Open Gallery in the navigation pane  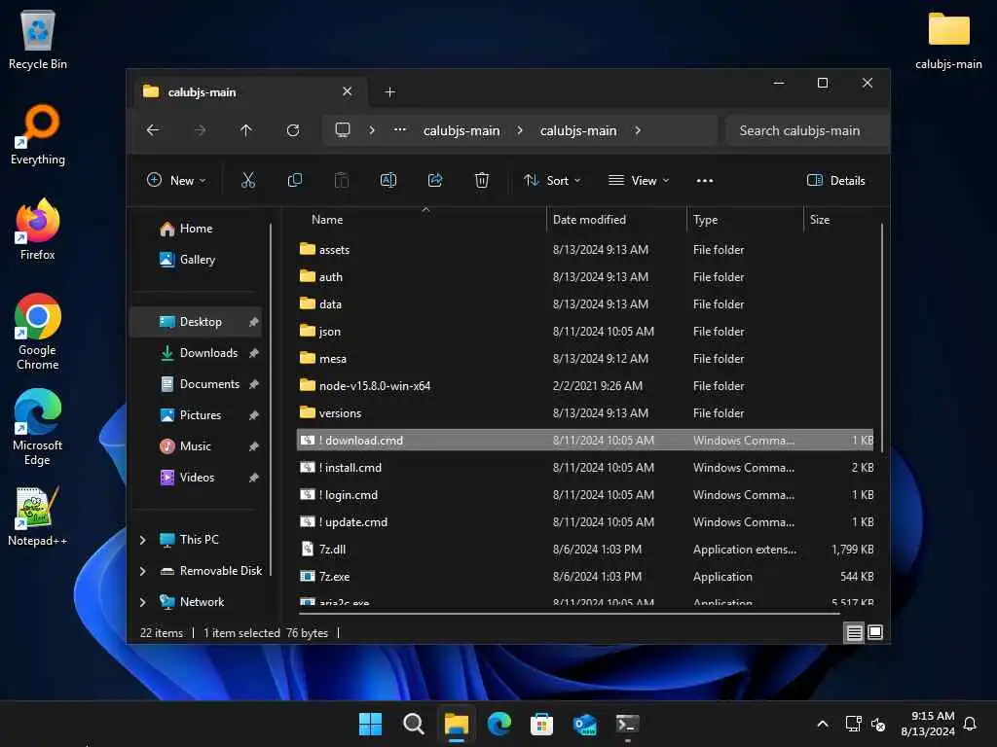[x=197, y=260]
